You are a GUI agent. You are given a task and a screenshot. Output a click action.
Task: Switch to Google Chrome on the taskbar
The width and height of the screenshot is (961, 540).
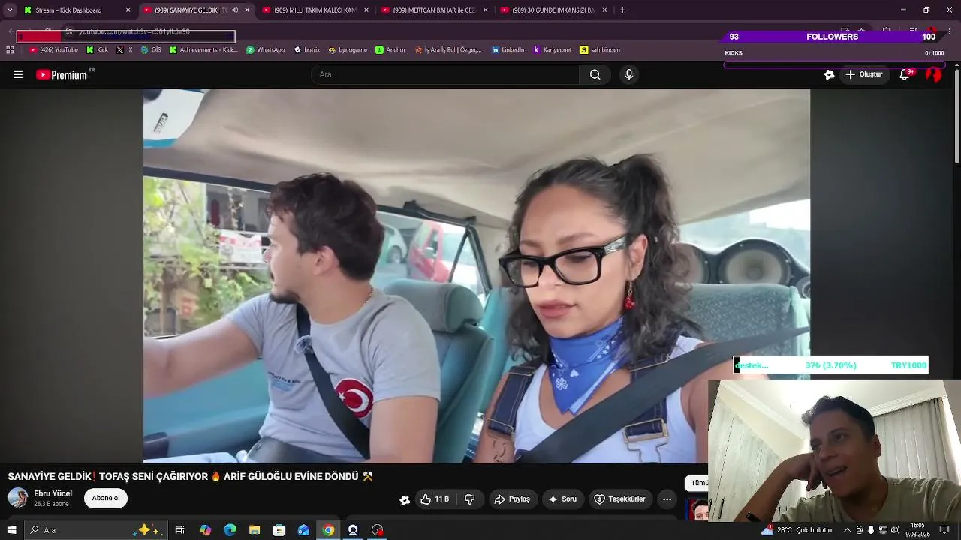click(328, 530)
